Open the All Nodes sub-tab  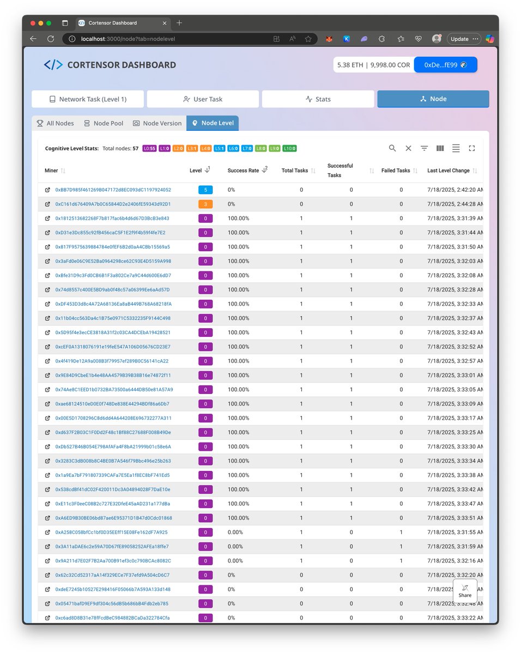(55, 123)
